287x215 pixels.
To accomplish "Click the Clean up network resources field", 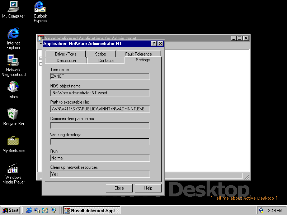I will coord(100,174).
